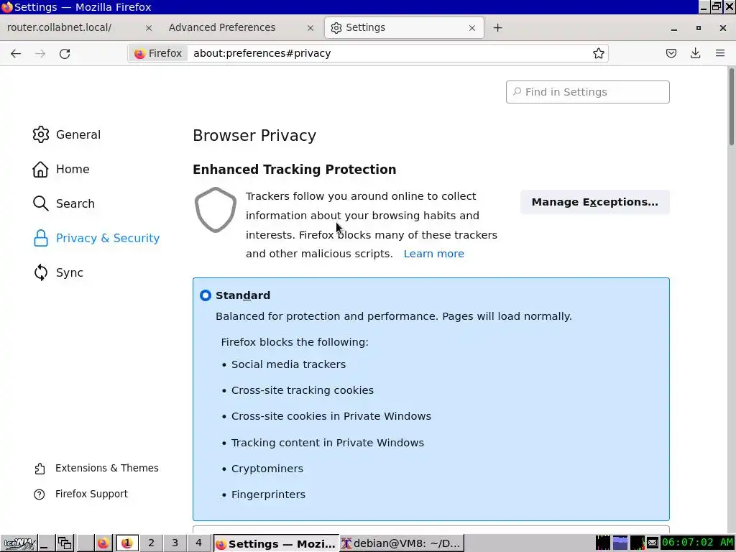Open Home settings category
Viewport: 736px width, 552px height.
(60, 170)
